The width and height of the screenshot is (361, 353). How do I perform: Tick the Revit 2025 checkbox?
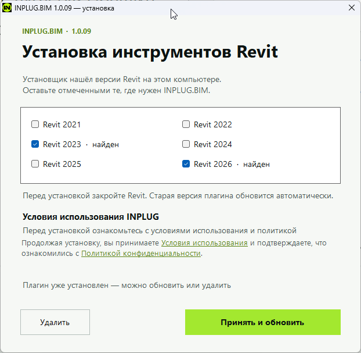[x=35, y=164]
